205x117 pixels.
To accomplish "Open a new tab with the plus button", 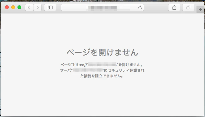I will coord(200,10).
